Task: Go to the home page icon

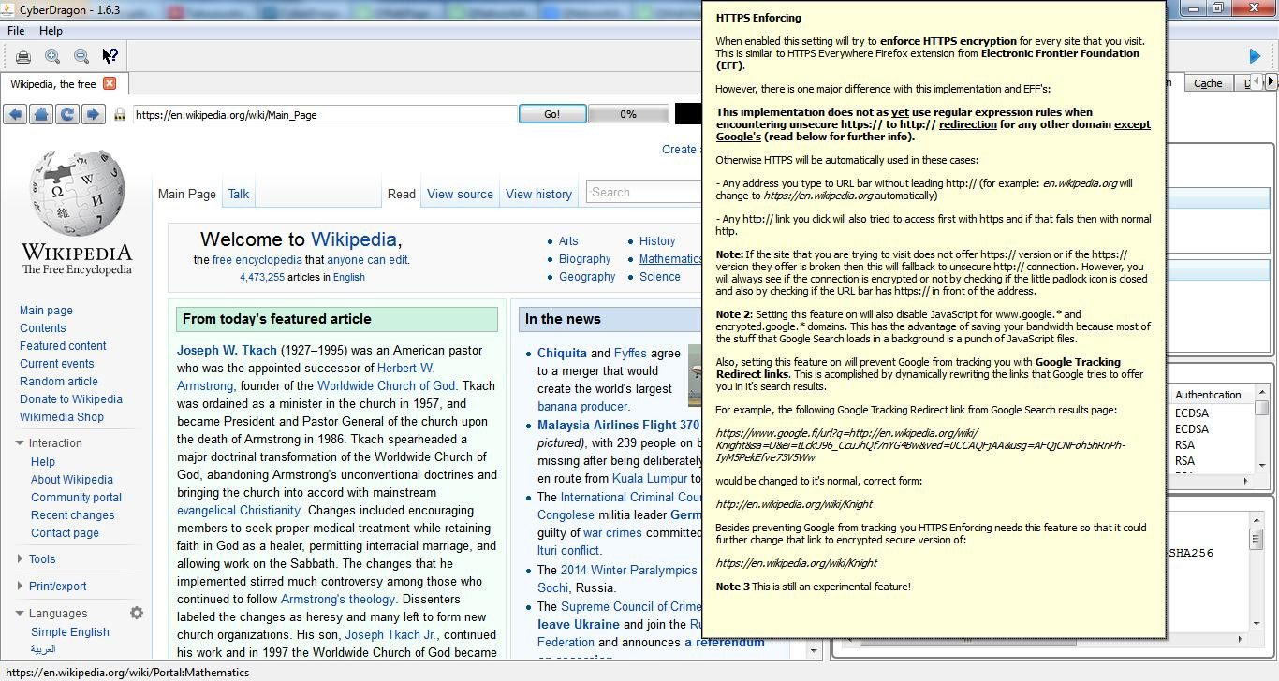Action: 41,114
